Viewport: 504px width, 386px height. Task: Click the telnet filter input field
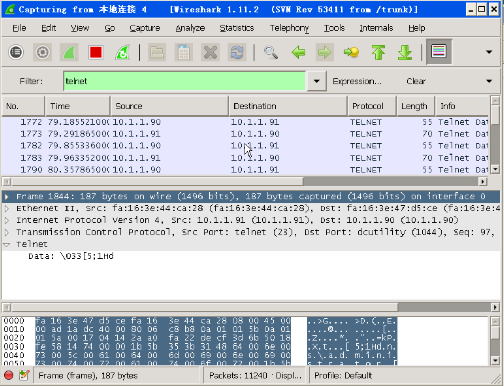(x=185, y=81)
